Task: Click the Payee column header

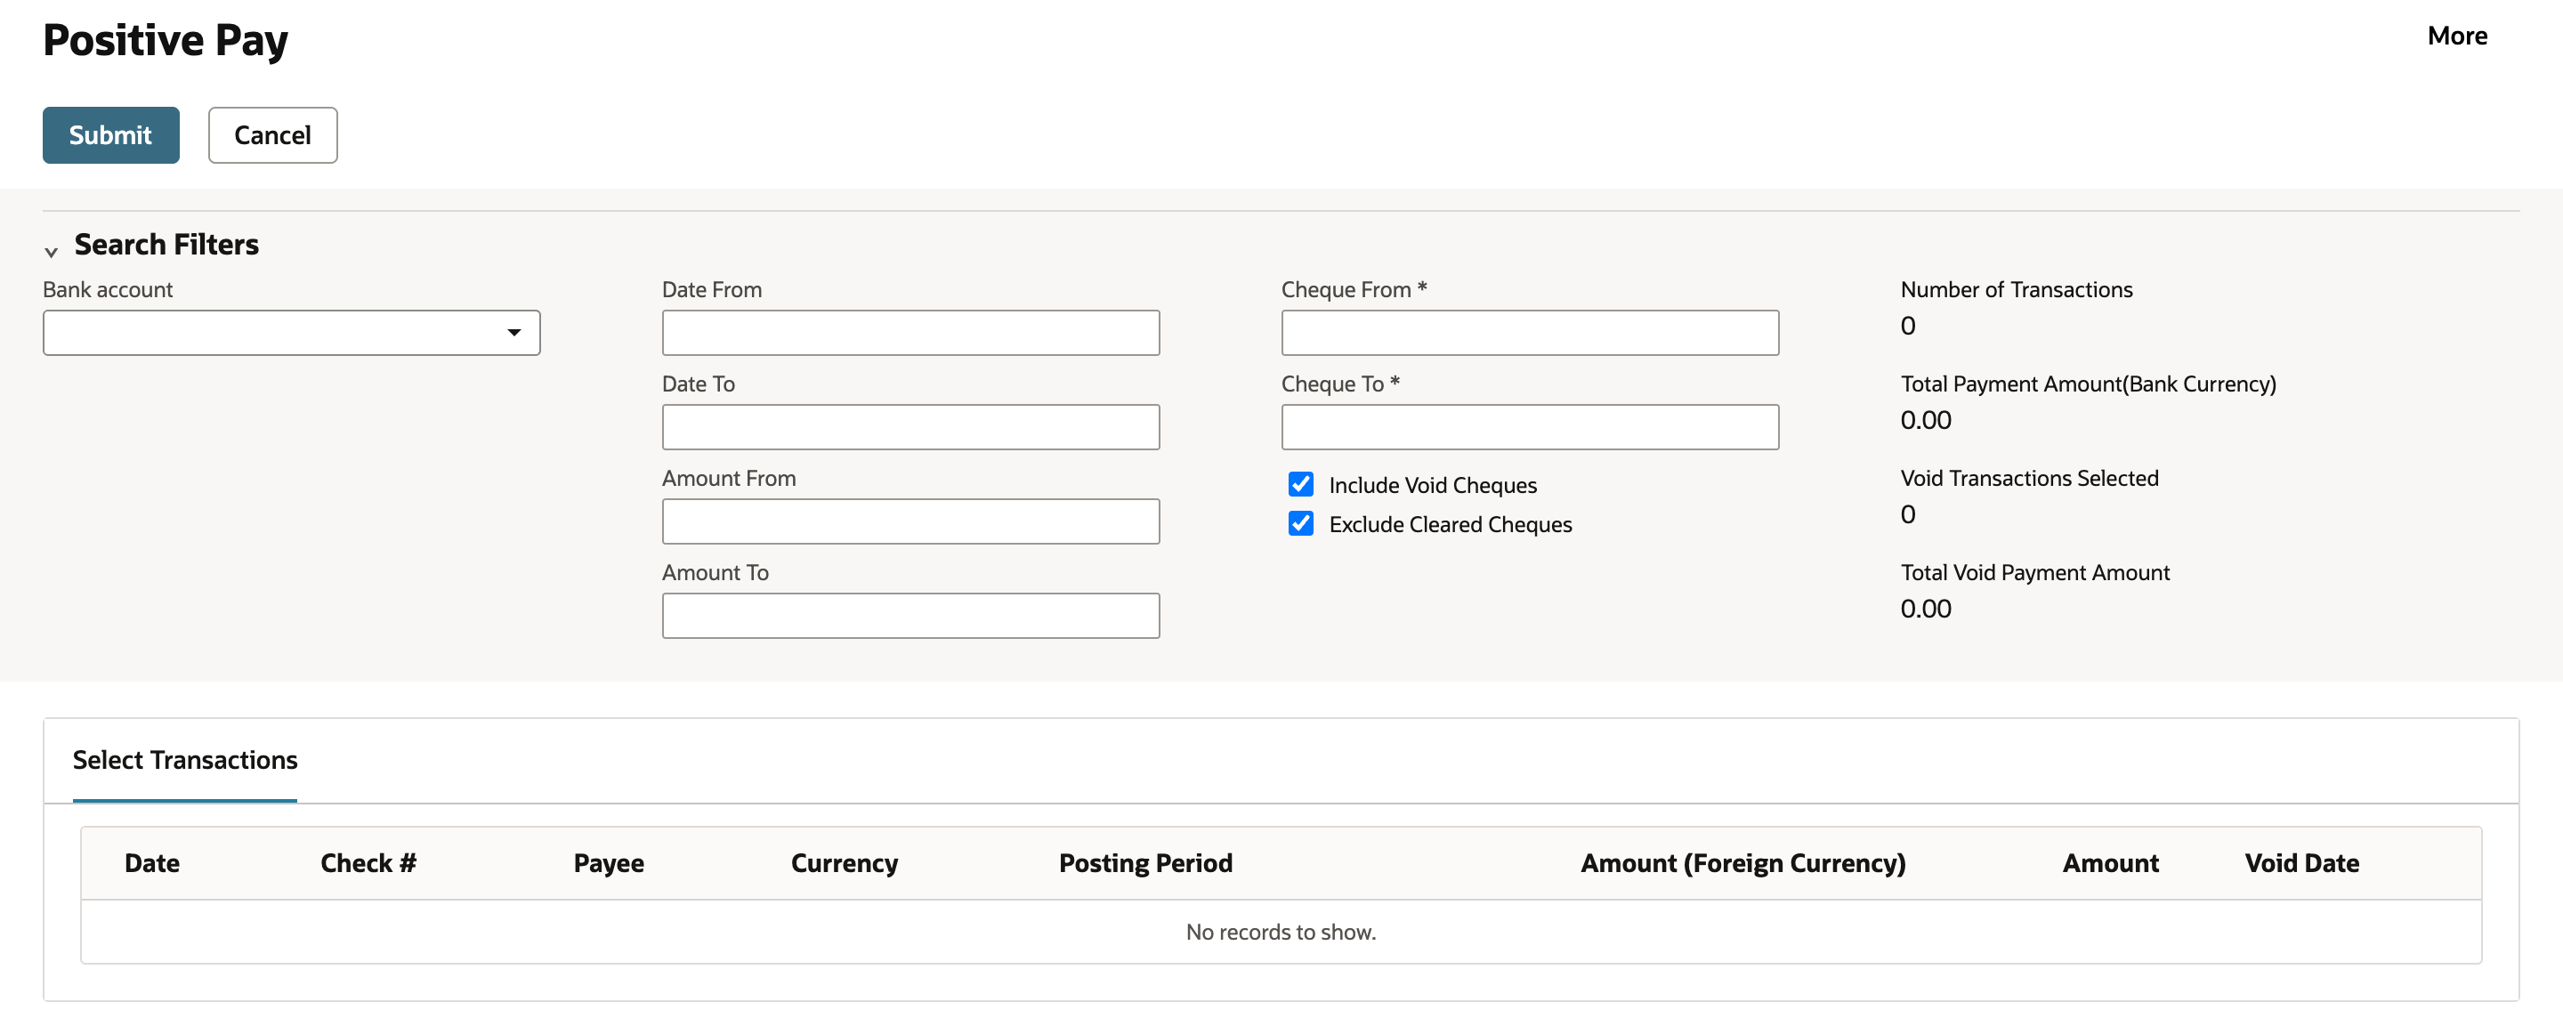Action: point(609,863)
